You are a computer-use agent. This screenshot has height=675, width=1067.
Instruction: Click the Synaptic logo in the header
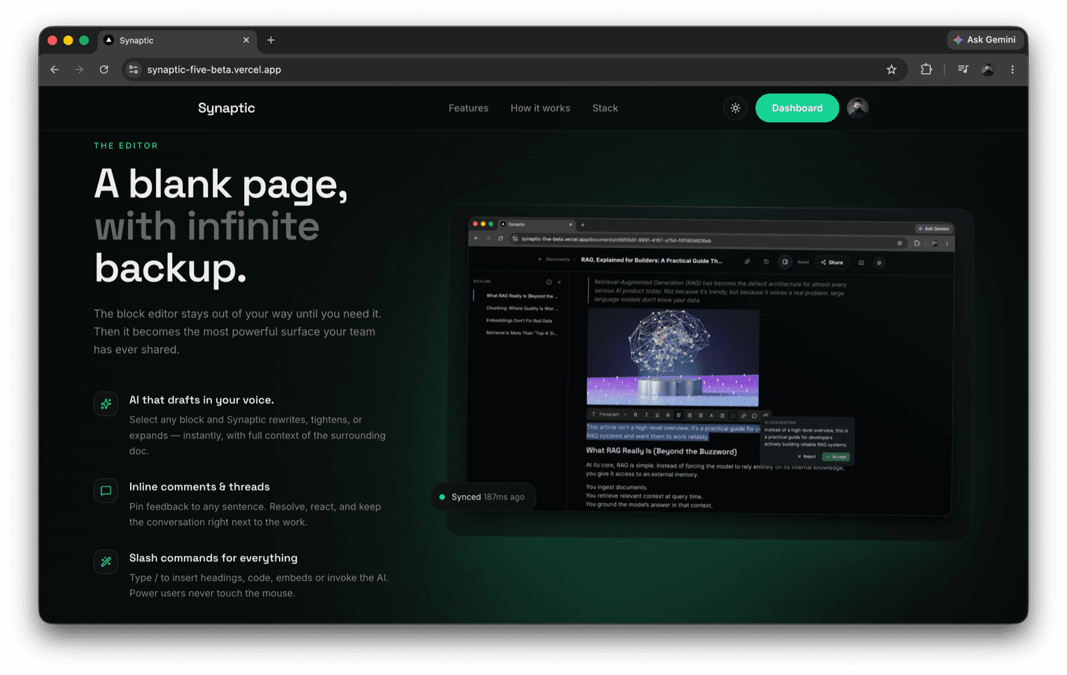pos(226,108)
